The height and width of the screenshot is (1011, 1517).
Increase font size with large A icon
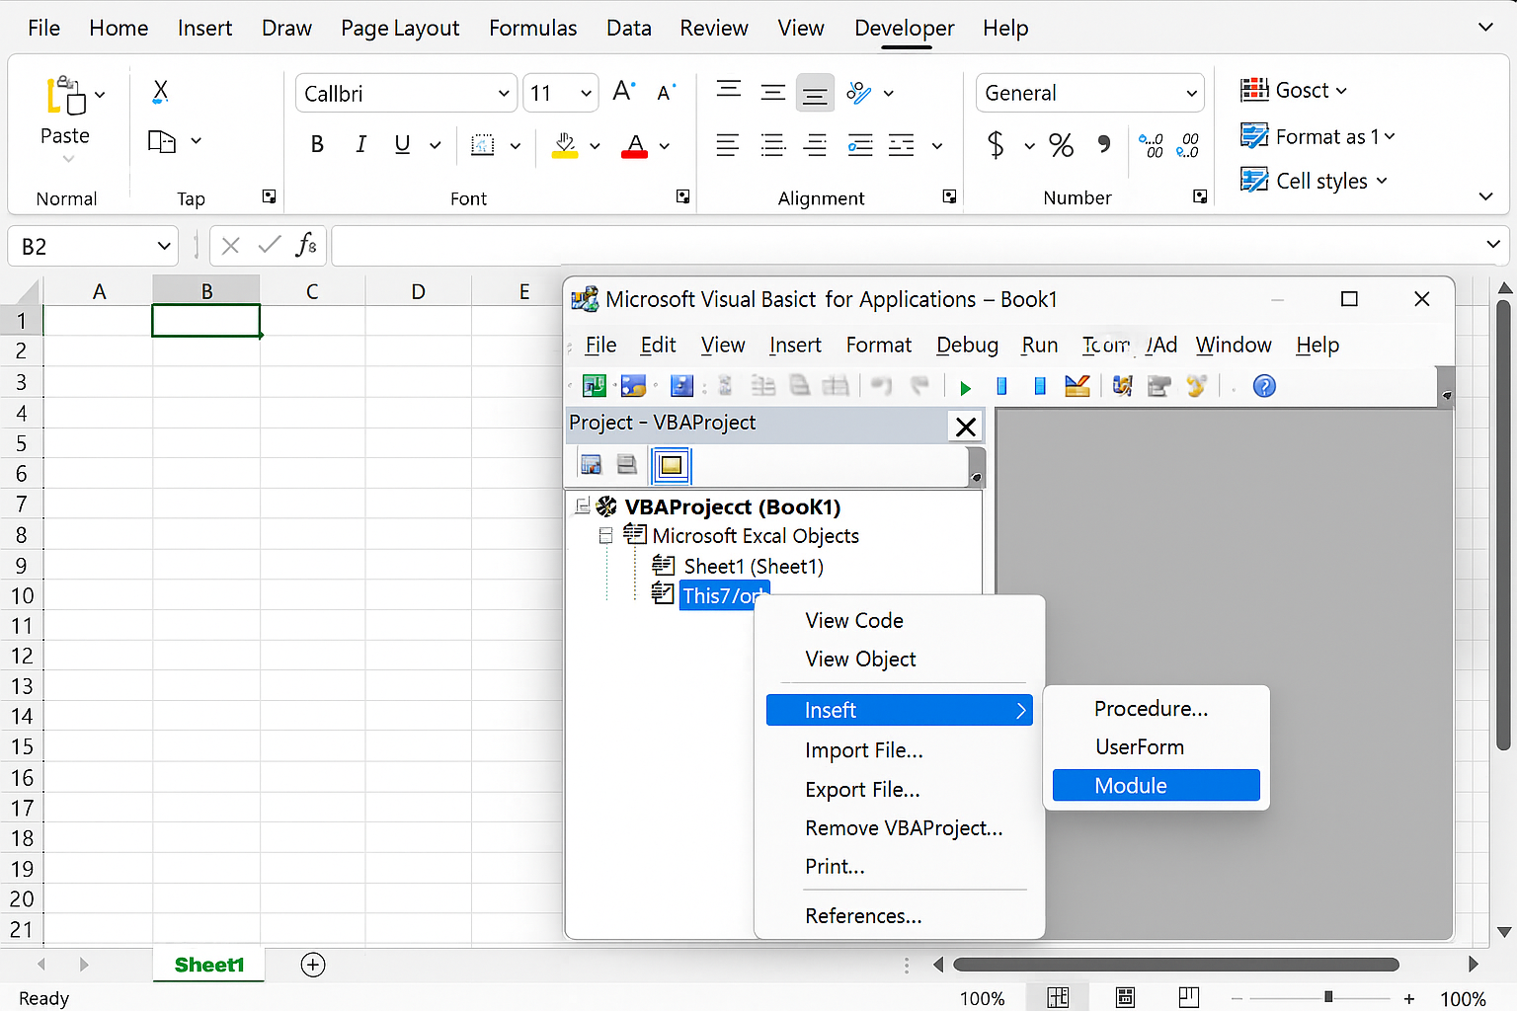(624, 92)
